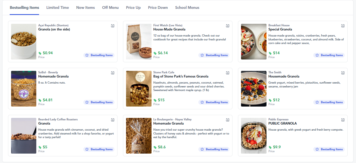Switch to the Limited Time tab
This screenshot has width=356, height=163.
pyautogui.click(x=57, y=7)
